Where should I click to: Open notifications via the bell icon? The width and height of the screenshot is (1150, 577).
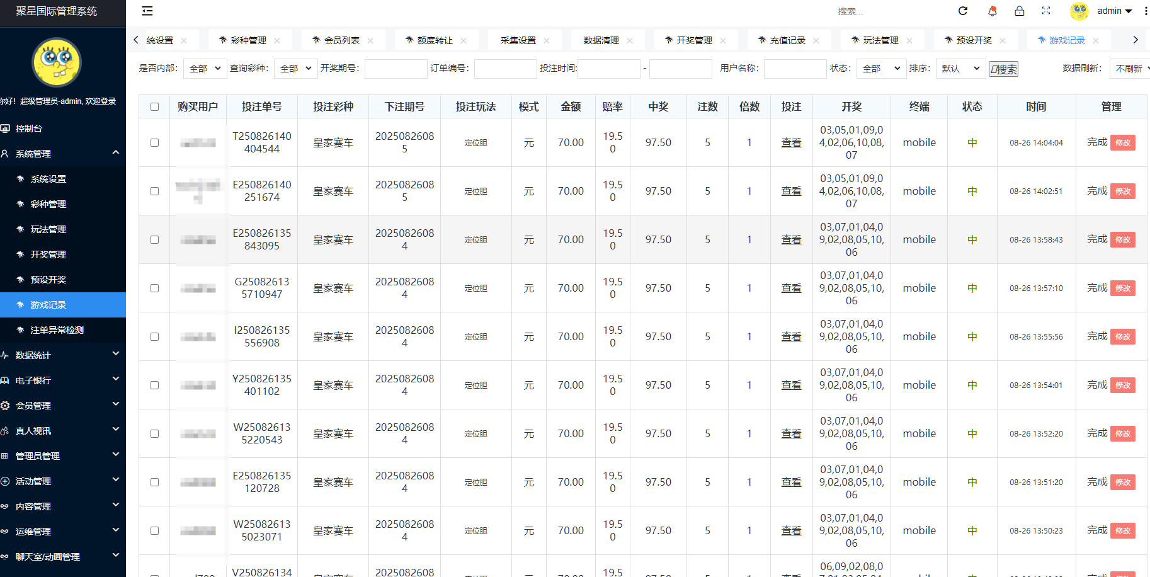coord(992,11)
